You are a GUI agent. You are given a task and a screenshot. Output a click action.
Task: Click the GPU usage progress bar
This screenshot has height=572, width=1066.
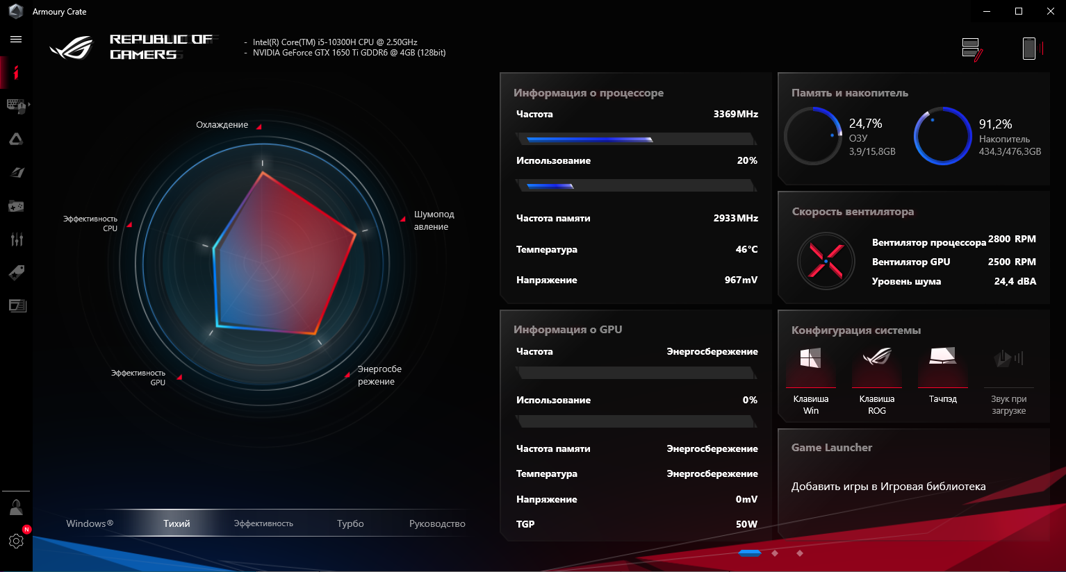point(637,422)
